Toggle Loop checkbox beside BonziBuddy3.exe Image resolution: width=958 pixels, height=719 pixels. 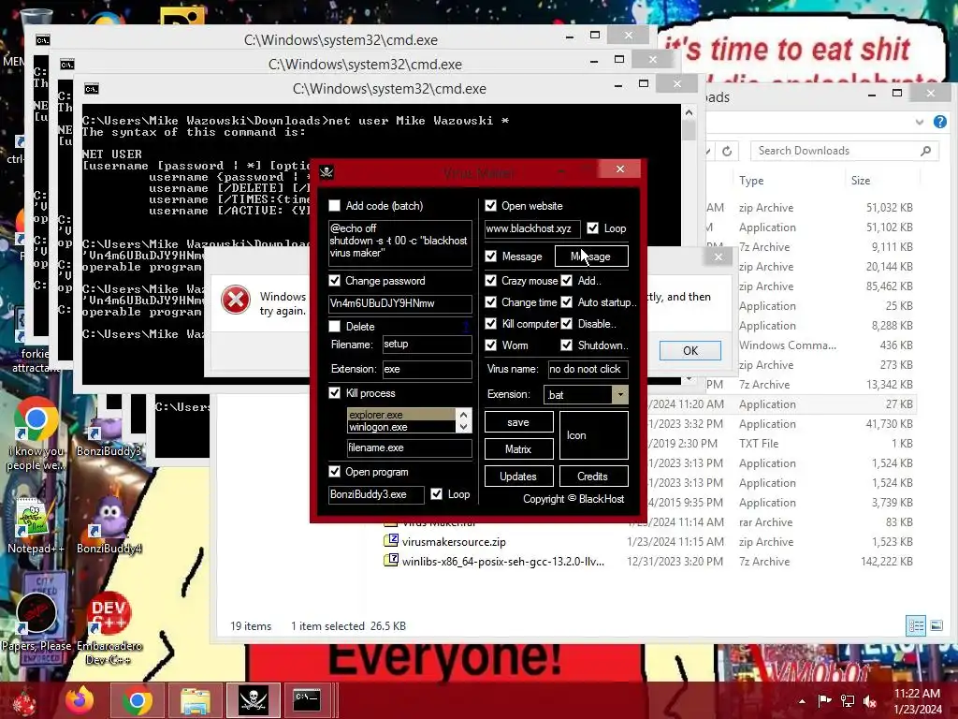click(436, 494)
